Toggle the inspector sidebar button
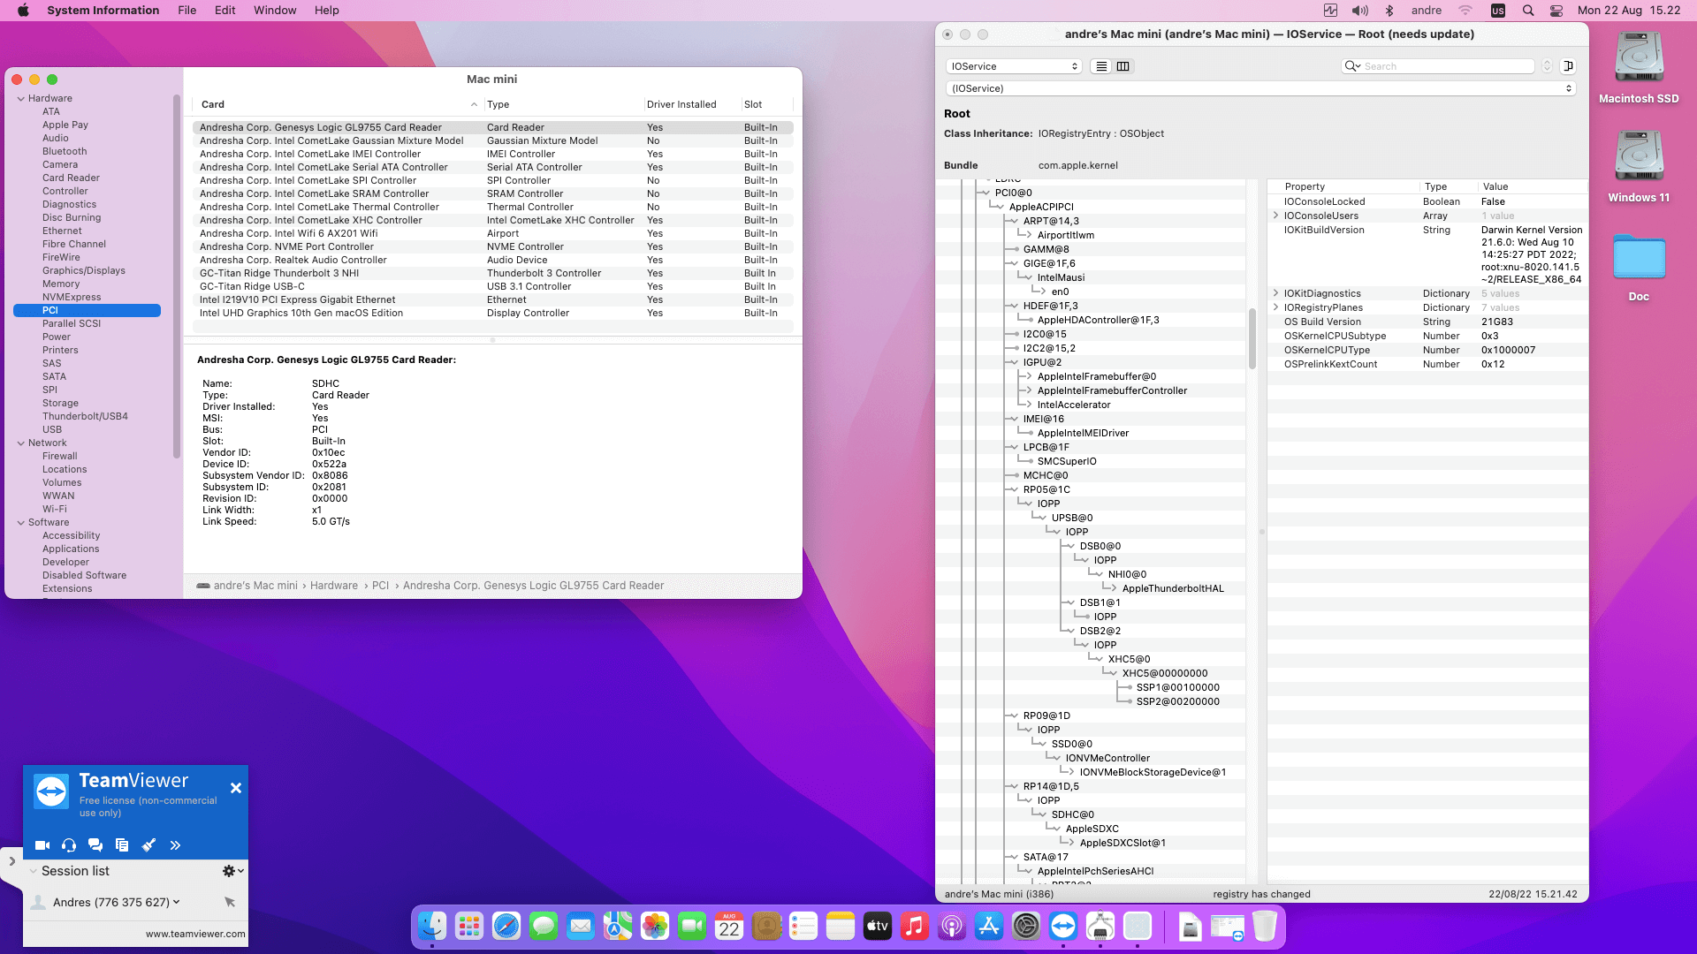 (1568, 66)
